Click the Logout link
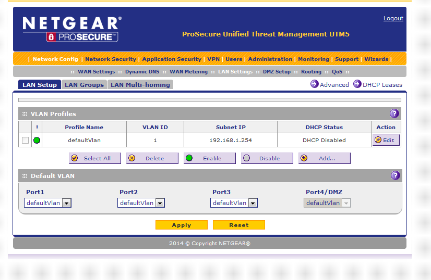The image size is (431, 280). (393, 18)
